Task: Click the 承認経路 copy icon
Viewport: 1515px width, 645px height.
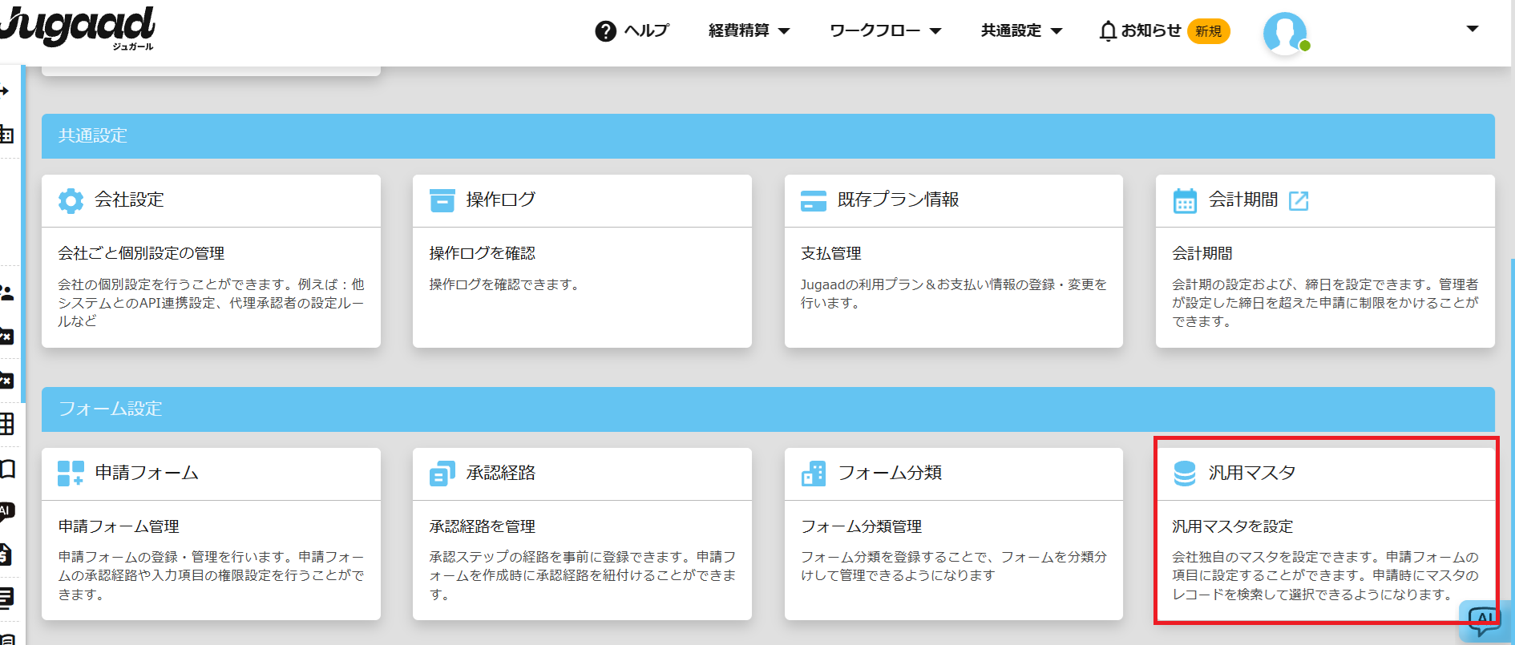Action: click(442, 474)
